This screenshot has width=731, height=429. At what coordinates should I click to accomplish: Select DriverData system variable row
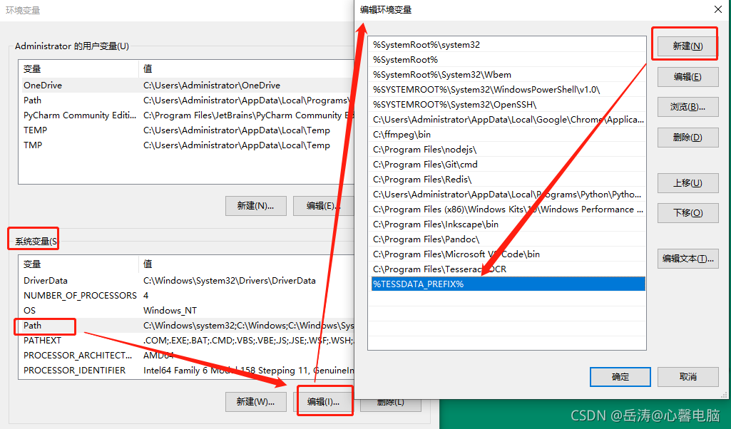point(186,280)
